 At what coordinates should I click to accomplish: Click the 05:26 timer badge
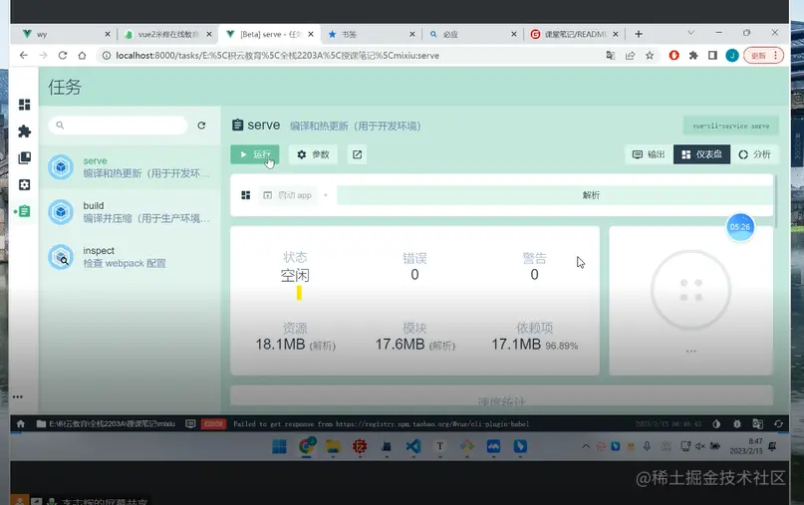[x=740, y=227]
